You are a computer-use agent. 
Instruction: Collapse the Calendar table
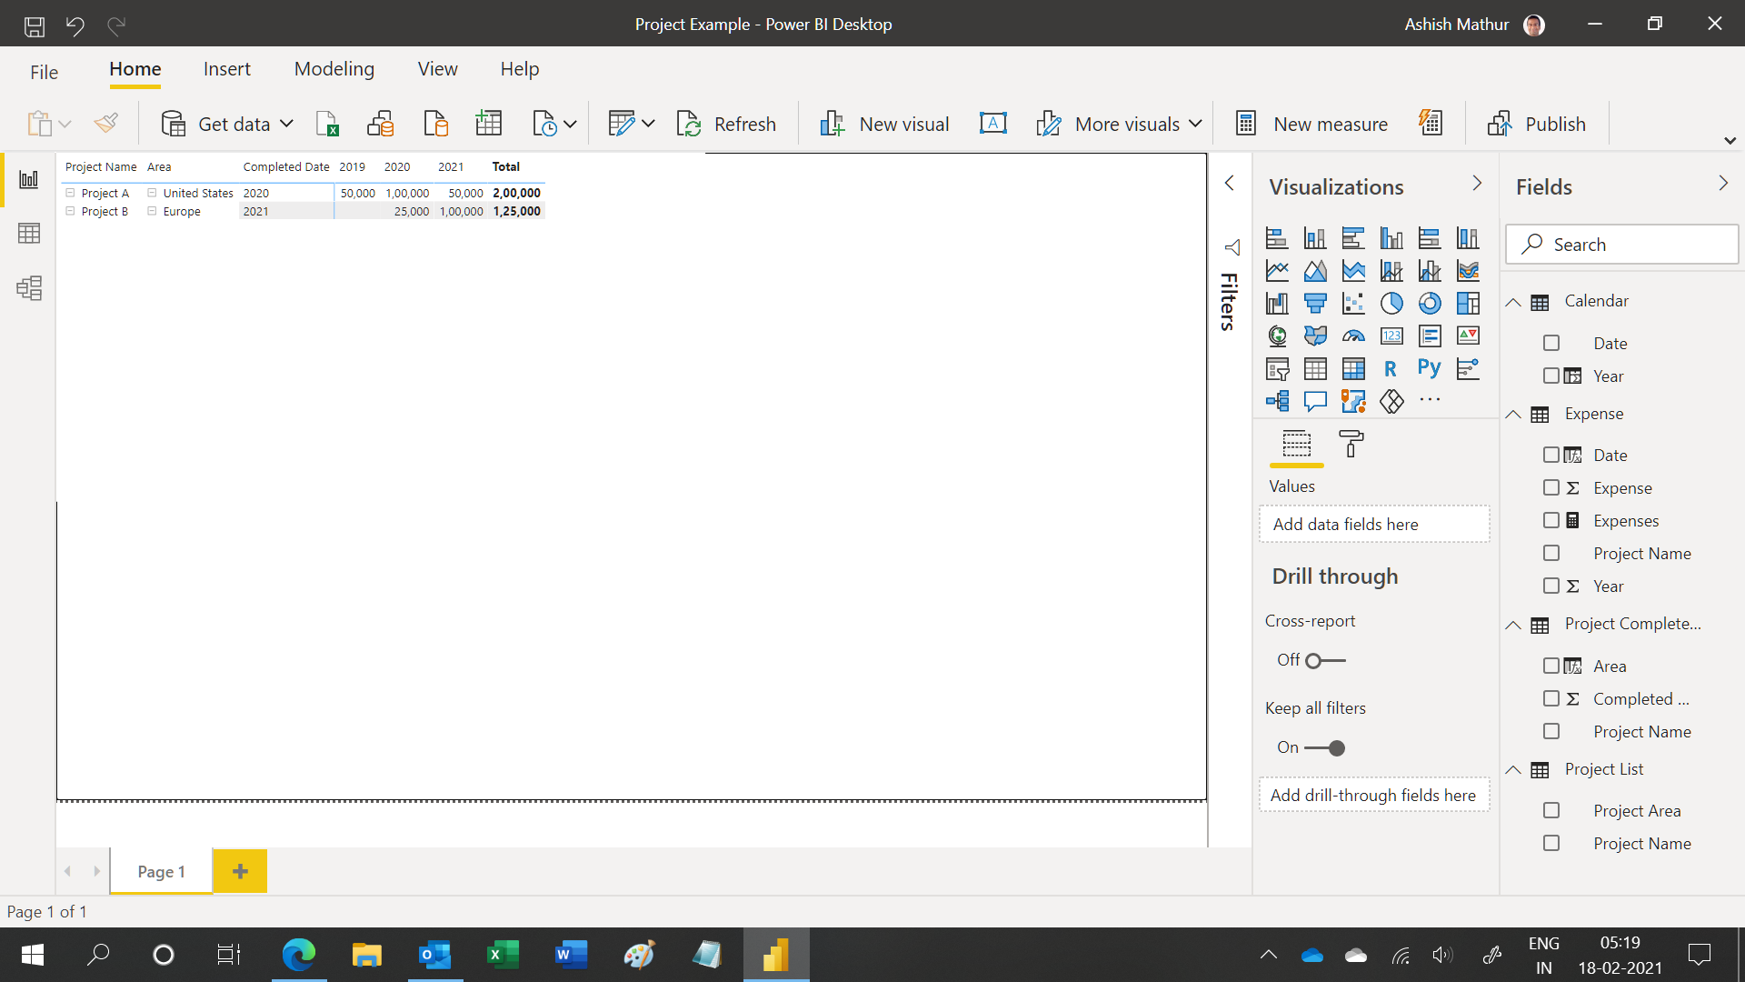[x=1513, y=302]
